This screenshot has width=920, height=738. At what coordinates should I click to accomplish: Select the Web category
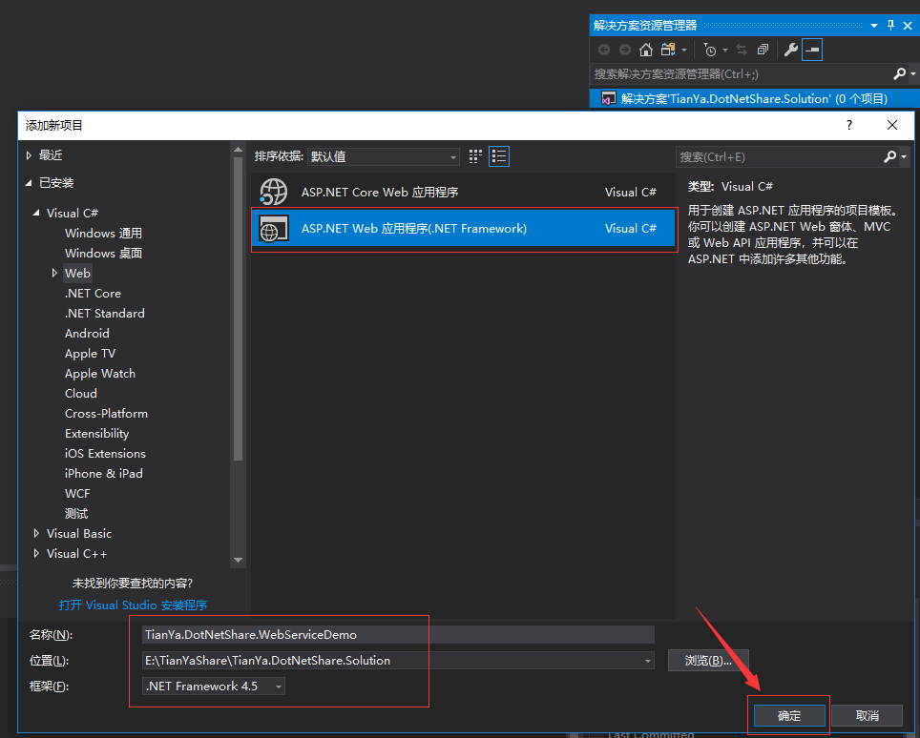click(77, 273)
